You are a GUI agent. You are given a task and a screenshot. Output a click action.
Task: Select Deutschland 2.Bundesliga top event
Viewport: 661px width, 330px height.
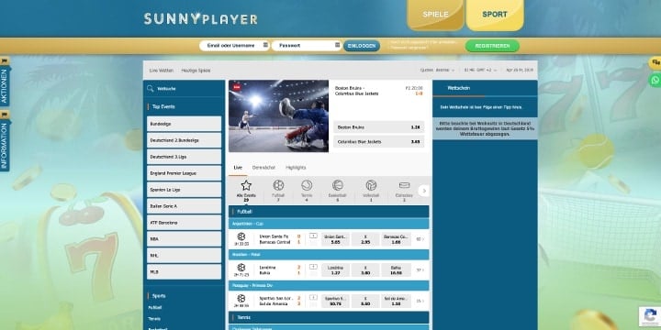click(x=184, y=140)
